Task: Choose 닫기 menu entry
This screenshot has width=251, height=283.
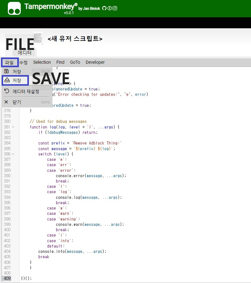Action: click(27, 102)
